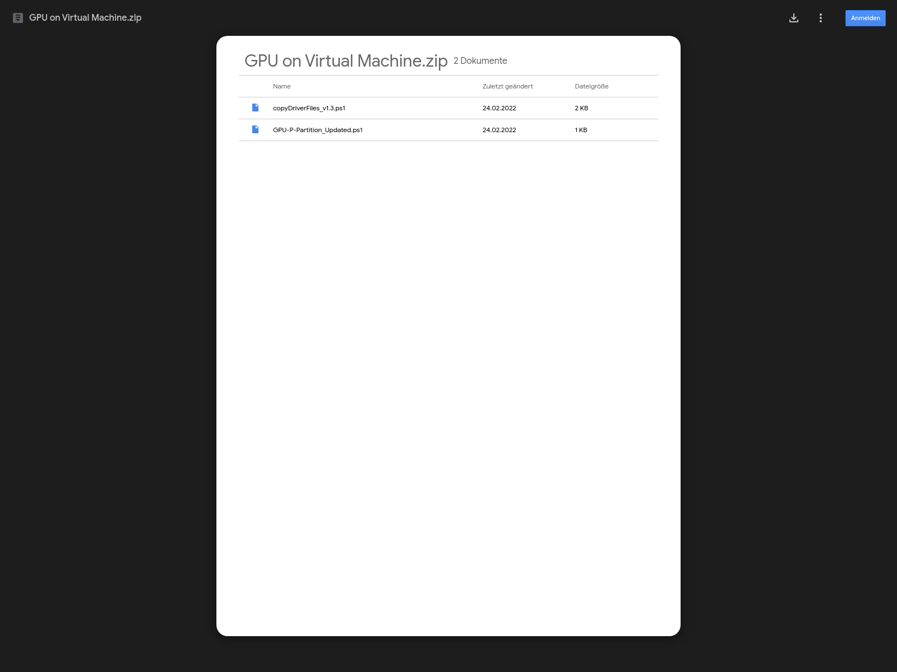Screen dimensions: 897x672
Task: Click the download icon in top bar
Action: click(794, 18)
